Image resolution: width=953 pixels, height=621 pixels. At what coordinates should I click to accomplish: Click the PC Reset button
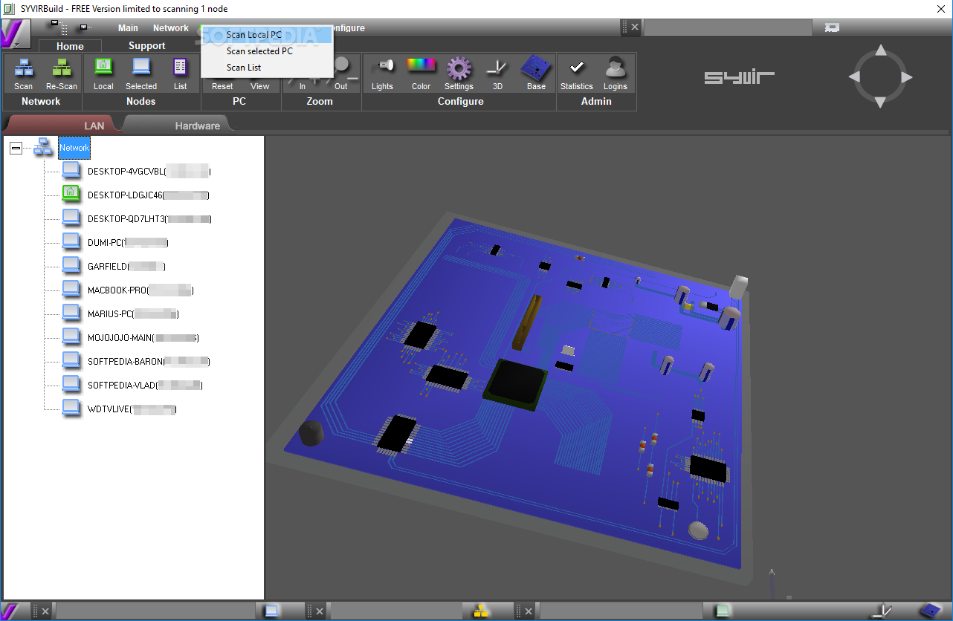(x=222, y=85)
